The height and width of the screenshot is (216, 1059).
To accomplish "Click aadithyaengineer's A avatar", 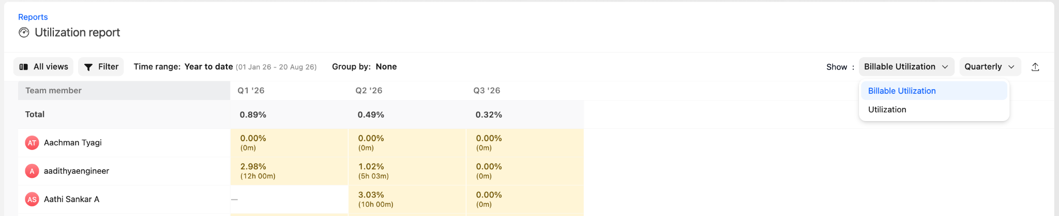I will point(32,171).
